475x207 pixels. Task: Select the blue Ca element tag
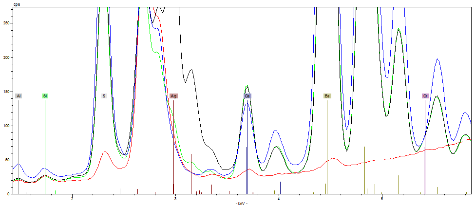pos(247,96)
